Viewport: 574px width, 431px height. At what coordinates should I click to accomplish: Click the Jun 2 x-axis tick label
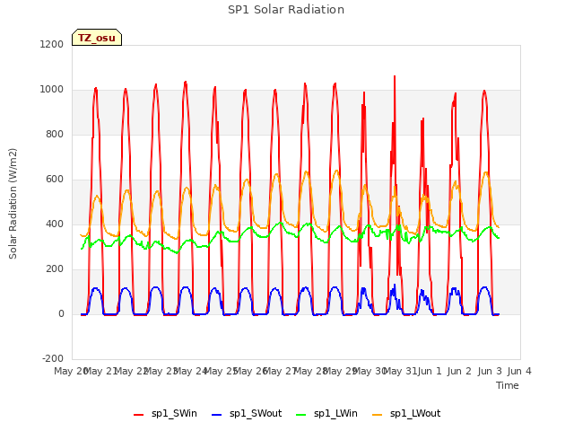click(x=459, y=371)
